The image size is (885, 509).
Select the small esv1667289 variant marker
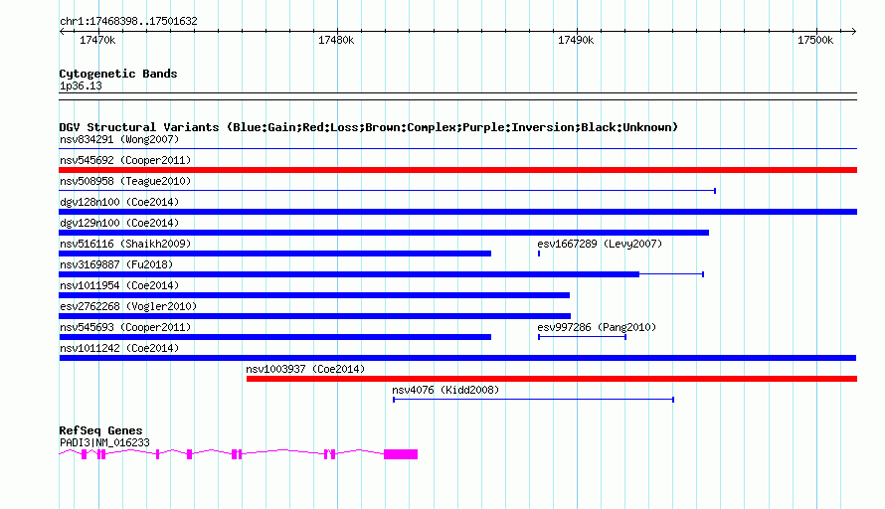[539, 254]
